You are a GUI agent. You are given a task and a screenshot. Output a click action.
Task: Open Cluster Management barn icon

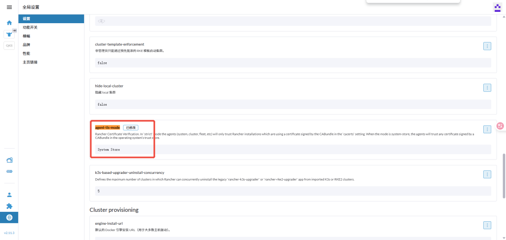click(9, 160)
